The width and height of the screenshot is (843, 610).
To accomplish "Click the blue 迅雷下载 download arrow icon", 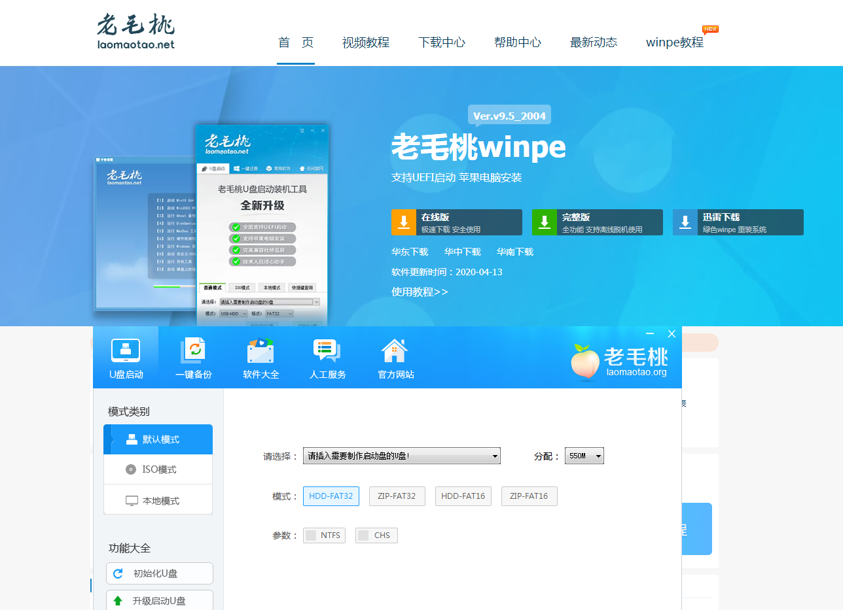I will pyautogui.click(x=685, y=222).
